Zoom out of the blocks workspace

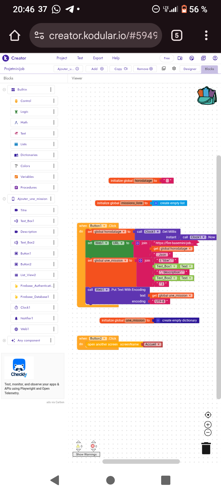coord(208,432)
